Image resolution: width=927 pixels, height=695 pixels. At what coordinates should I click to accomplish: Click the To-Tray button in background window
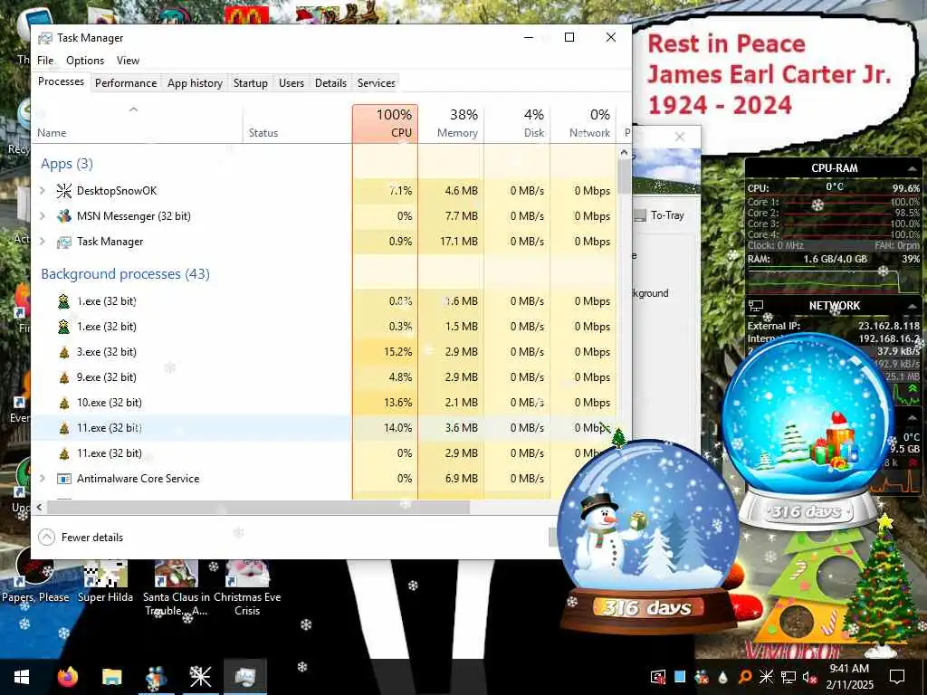click(x=660, y=215)
